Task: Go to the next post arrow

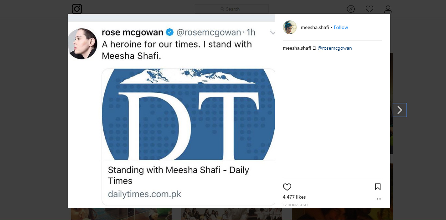Action: (x=400, y=110)
